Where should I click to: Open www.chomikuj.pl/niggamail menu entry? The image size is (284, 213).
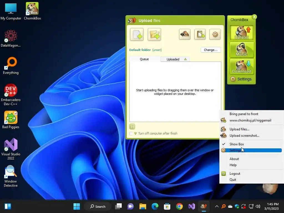click(x=251, y=120)
